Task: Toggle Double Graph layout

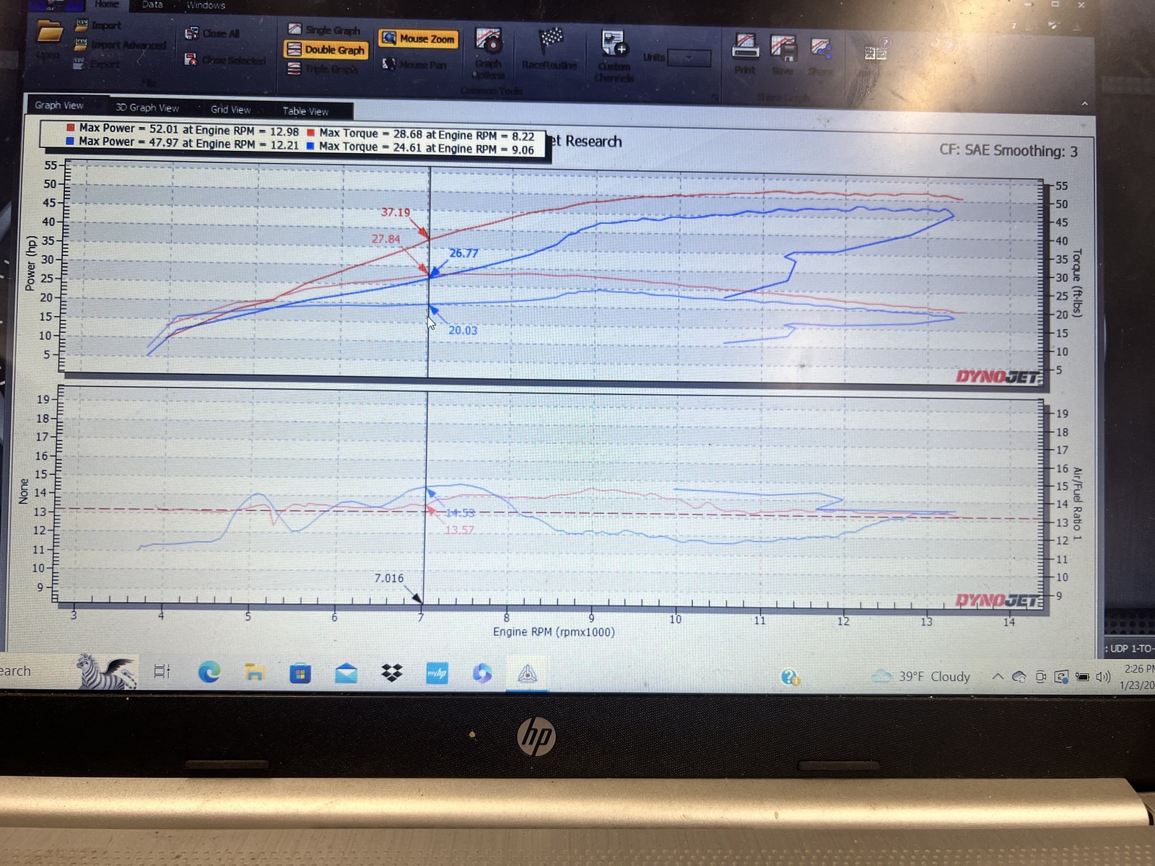Action: pos(326,50)
